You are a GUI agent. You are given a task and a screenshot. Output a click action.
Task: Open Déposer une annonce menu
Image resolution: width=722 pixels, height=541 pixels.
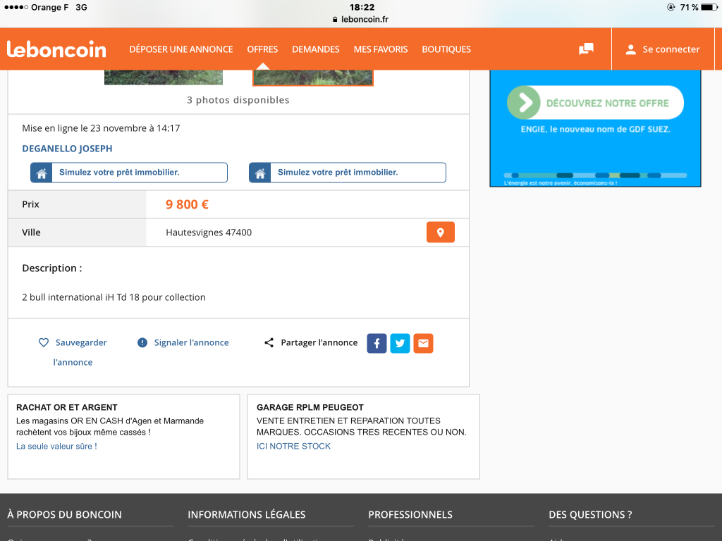[181, 49]
